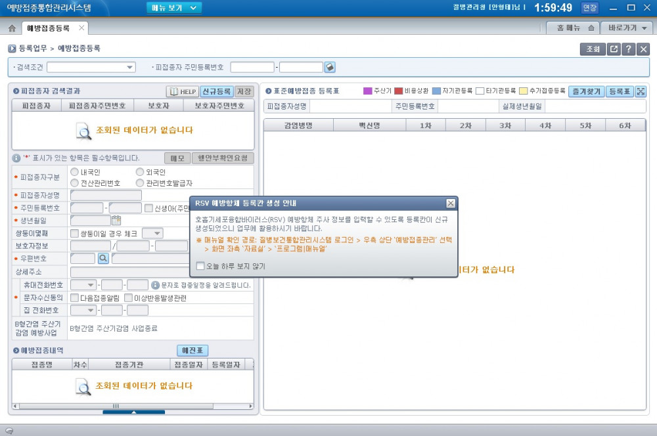Open the birth date calendar picker

[116, 220]
